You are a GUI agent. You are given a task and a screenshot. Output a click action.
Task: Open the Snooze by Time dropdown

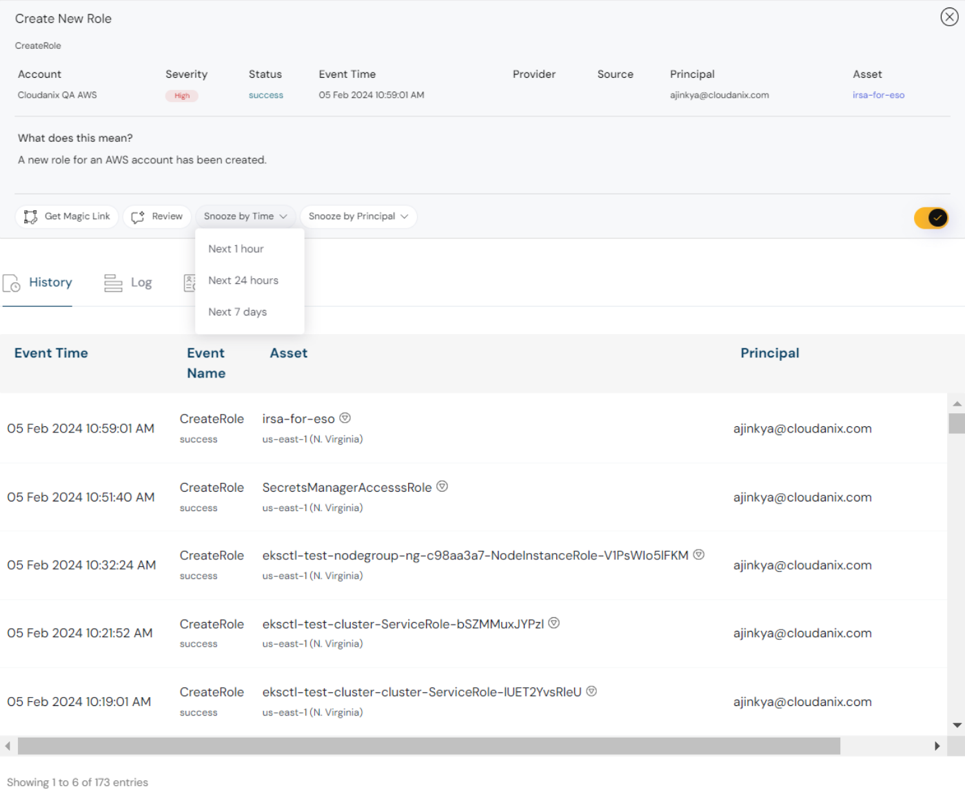[x=245, y=216]
